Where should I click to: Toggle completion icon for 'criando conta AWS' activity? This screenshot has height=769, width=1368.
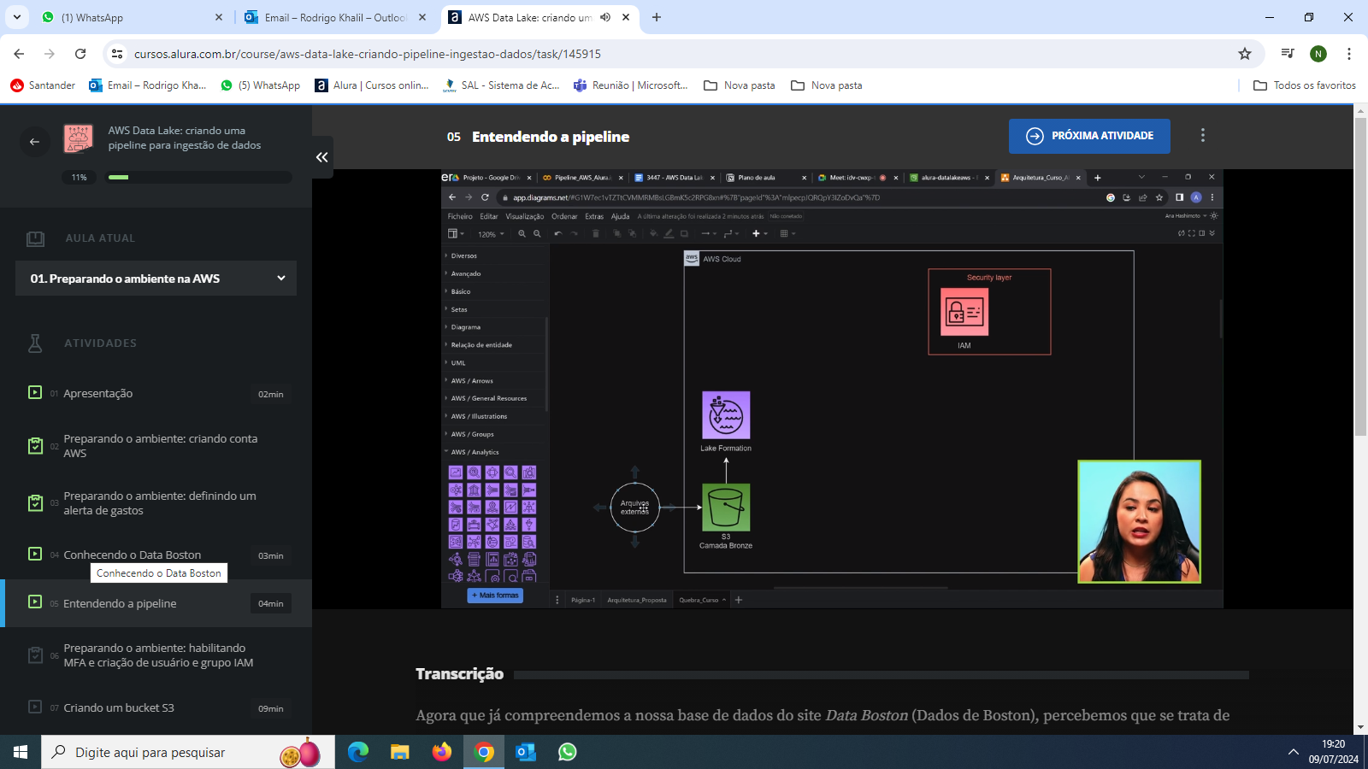[35, 446]
